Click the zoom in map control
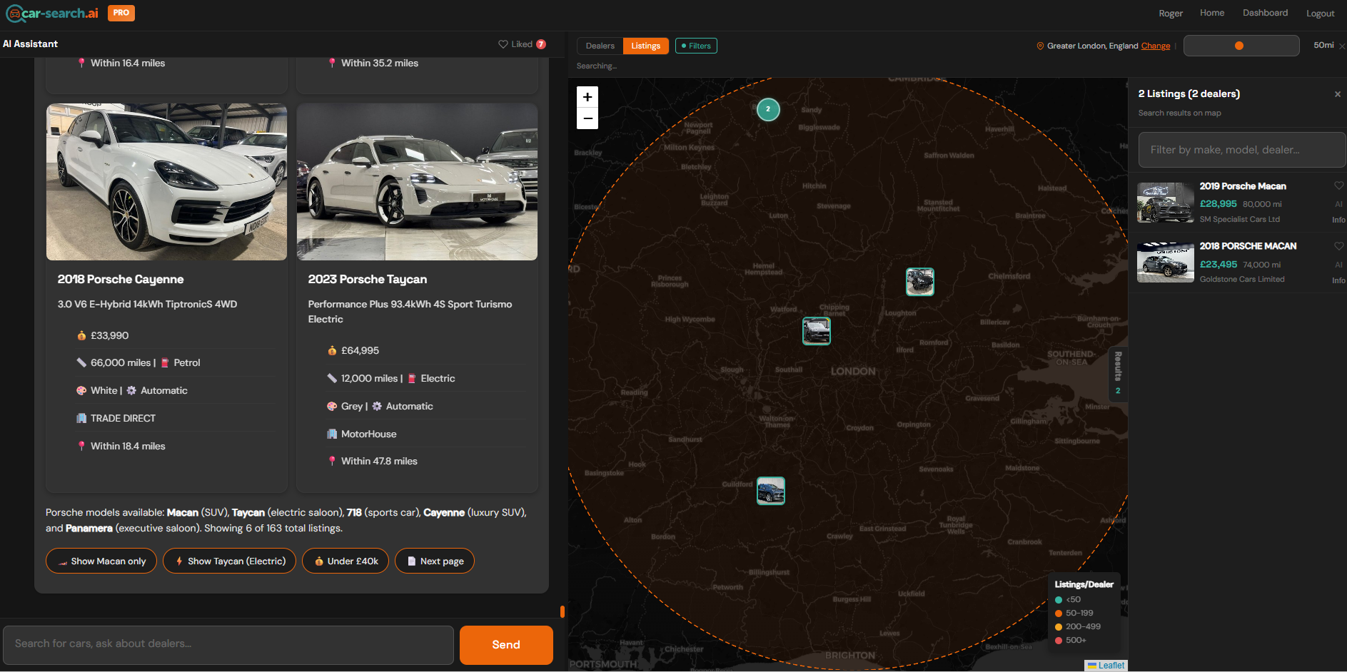 587,96
